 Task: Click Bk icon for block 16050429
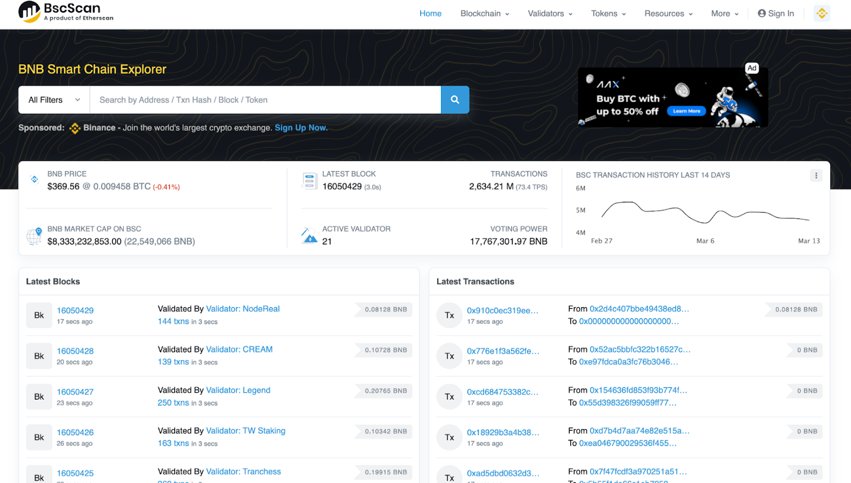pyautogui.click(x=39, y=315)
